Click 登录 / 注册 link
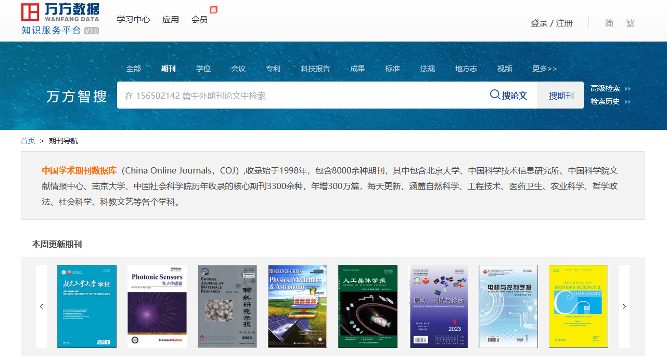 click(551, 23)
